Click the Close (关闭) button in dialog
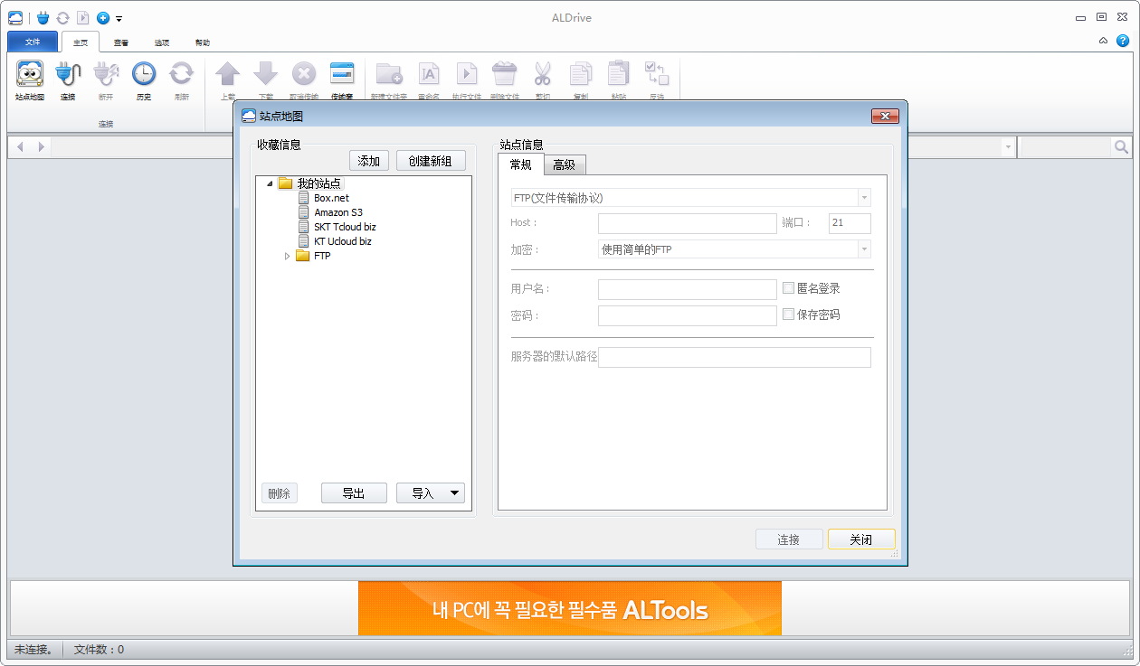This screenshot has width=1140, height=666. pos(861,539)
